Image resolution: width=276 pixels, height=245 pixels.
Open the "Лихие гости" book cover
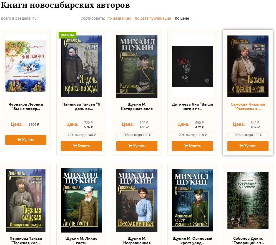81,200
